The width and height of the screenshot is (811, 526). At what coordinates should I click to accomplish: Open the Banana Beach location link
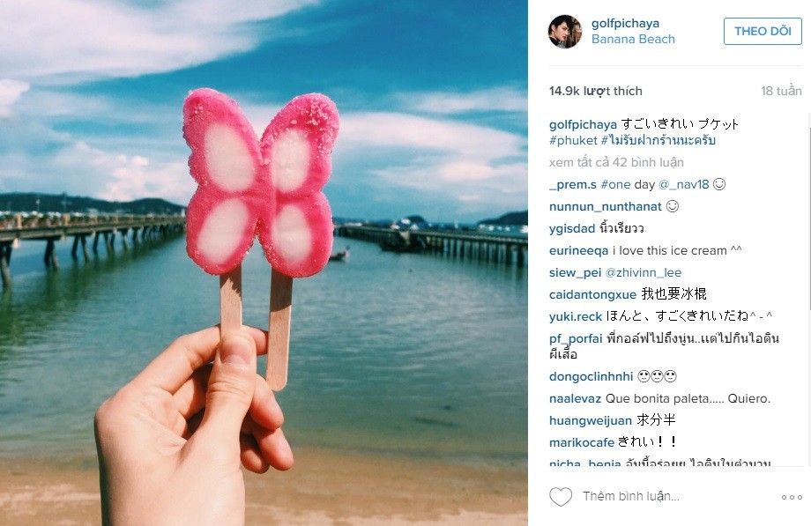click(x=633, y=40)
